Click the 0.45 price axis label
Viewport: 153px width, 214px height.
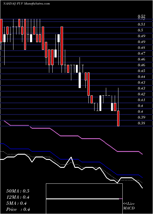pyautogui.click(x=141, y=71)
